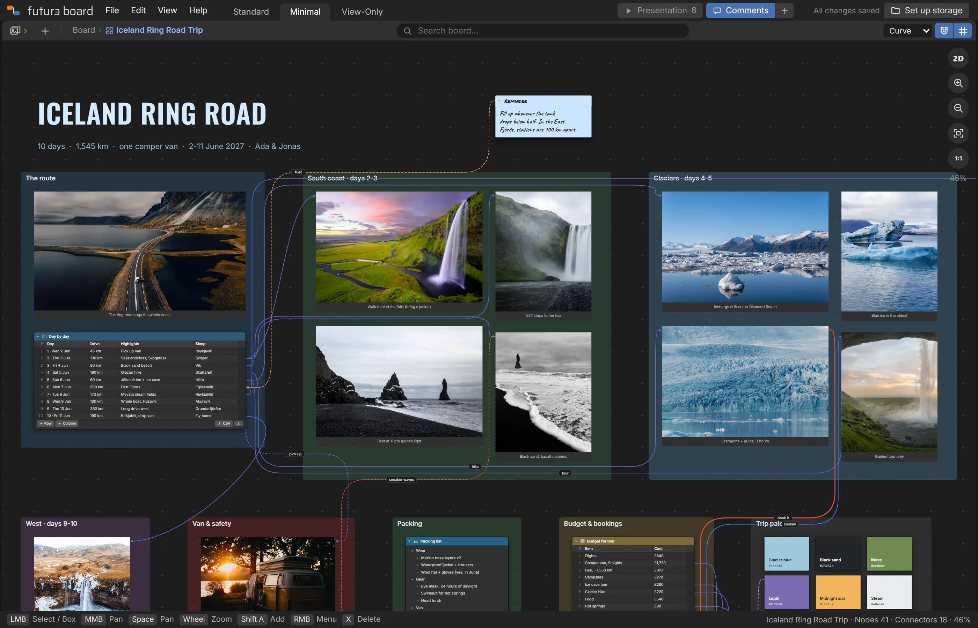Open the boards panel image icon

15,31
